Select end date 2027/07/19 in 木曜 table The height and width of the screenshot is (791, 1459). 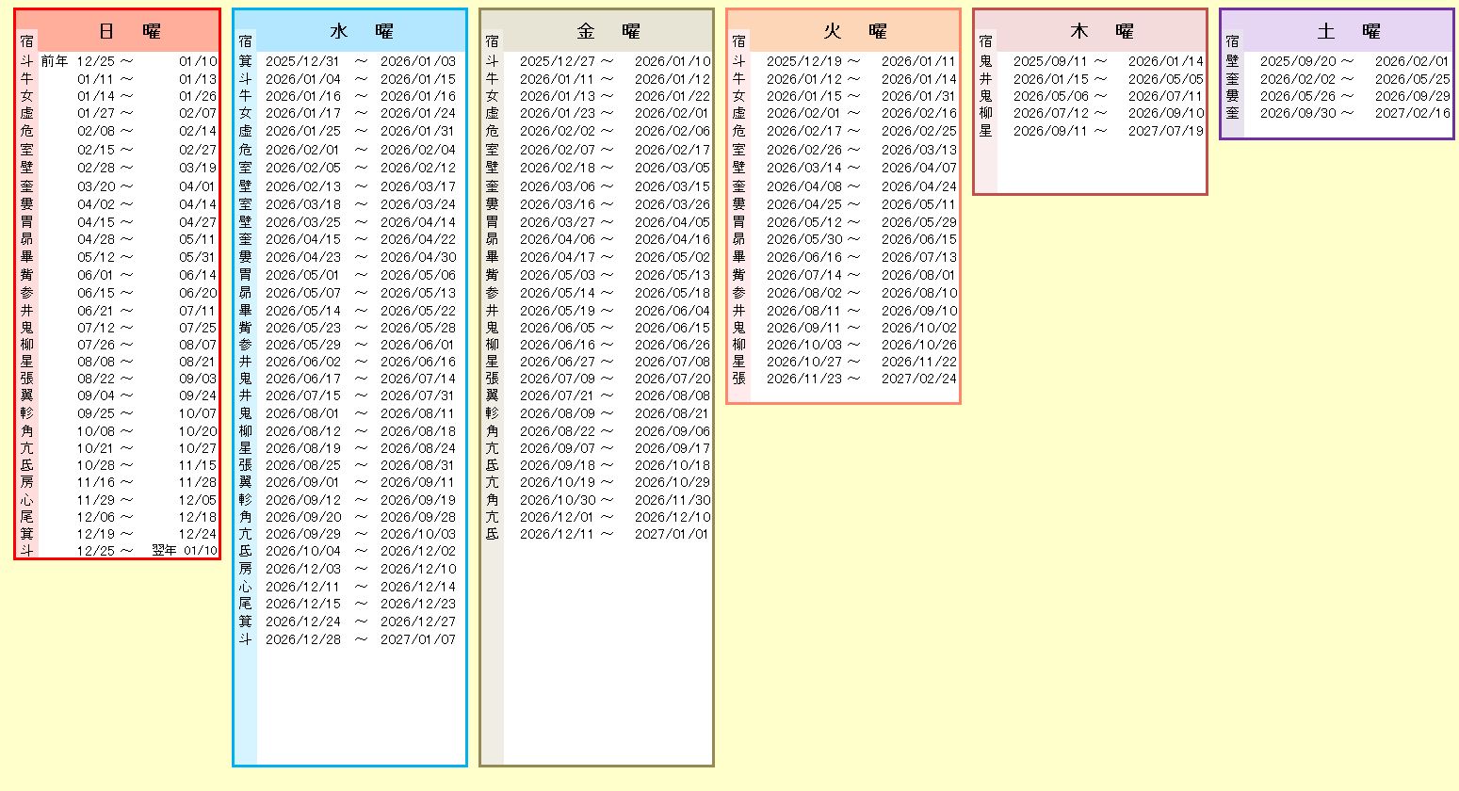(1165, 131)
